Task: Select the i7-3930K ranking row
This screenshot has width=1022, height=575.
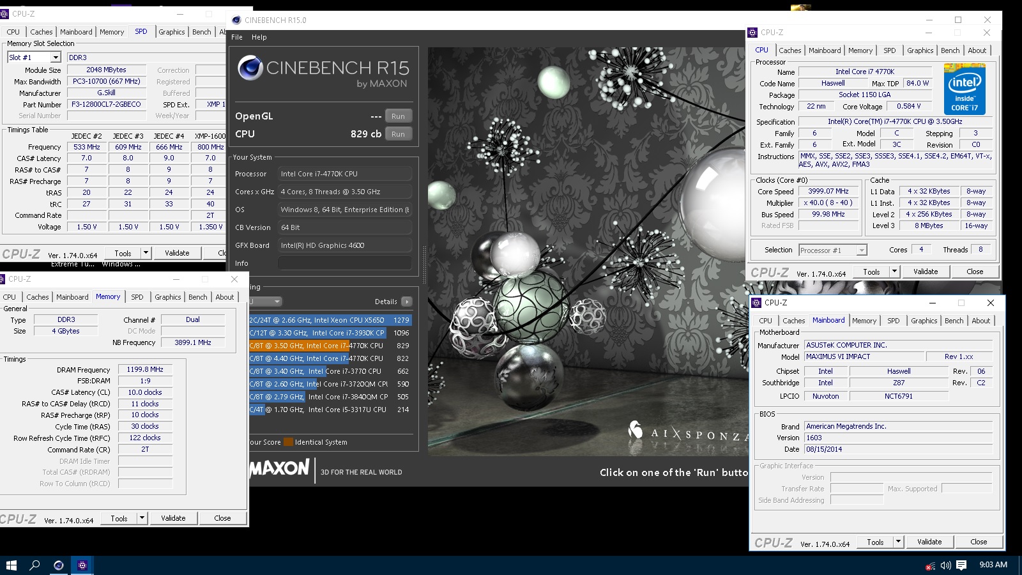Action: pos(330,333)
